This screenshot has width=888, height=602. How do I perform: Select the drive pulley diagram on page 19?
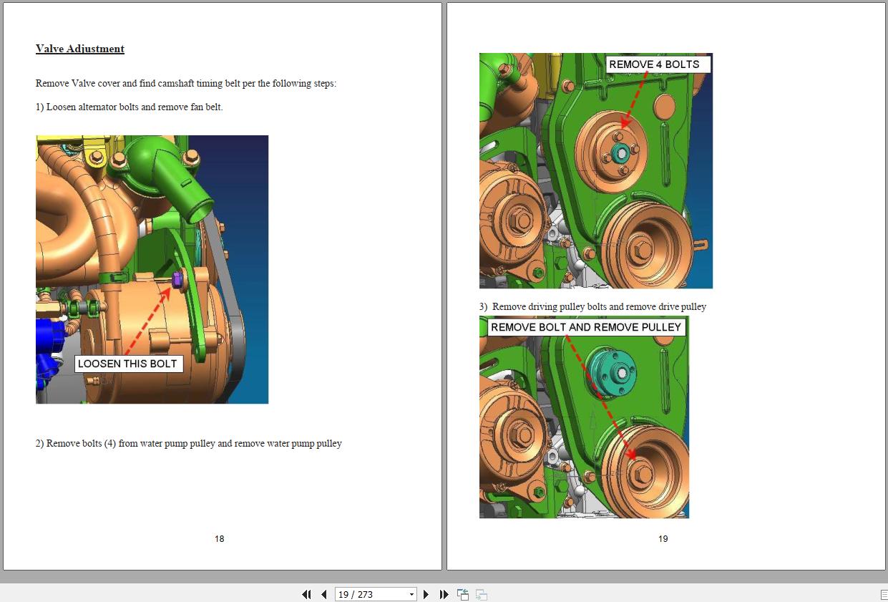click(x=584, y=418)
